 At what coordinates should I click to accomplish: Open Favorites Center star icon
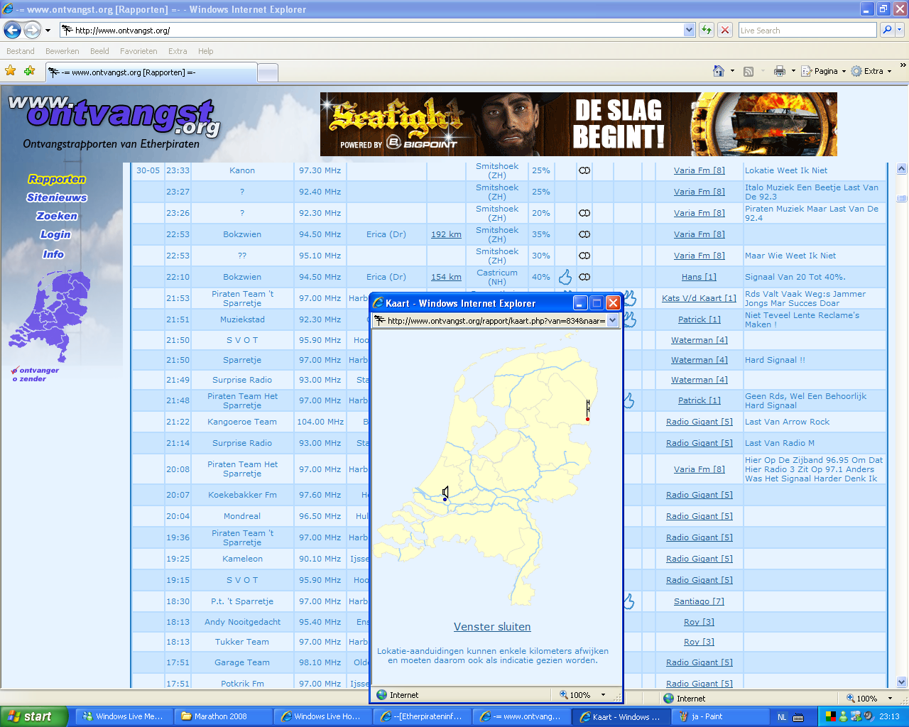pyautogui.click(x=10, y=71)
